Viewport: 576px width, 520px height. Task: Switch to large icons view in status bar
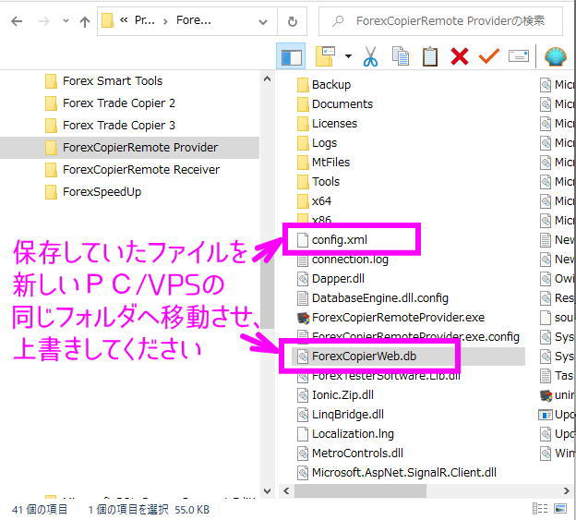pyautogui.click(x=560, y=509)
